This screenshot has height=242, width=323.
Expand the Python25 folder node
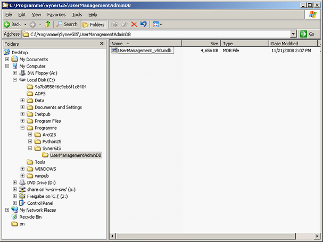30,141
